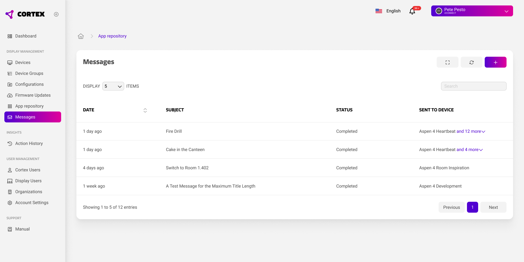Click the Search input field
This screenshot has height=262, width=524.
click(474, 86)
